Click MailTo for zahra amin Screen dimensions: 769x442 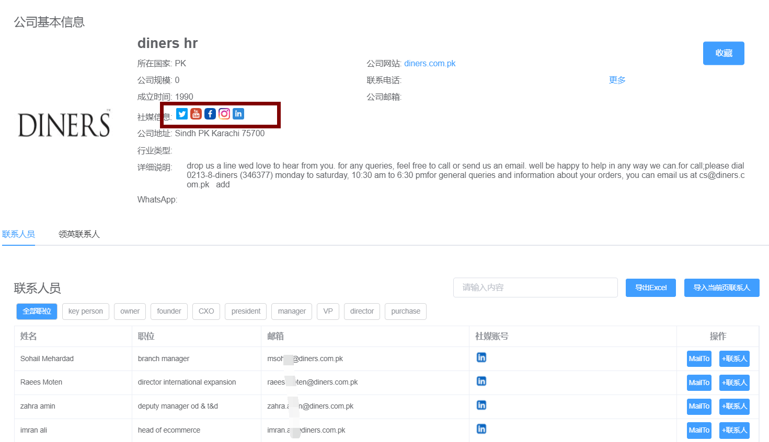click(699, 406)
